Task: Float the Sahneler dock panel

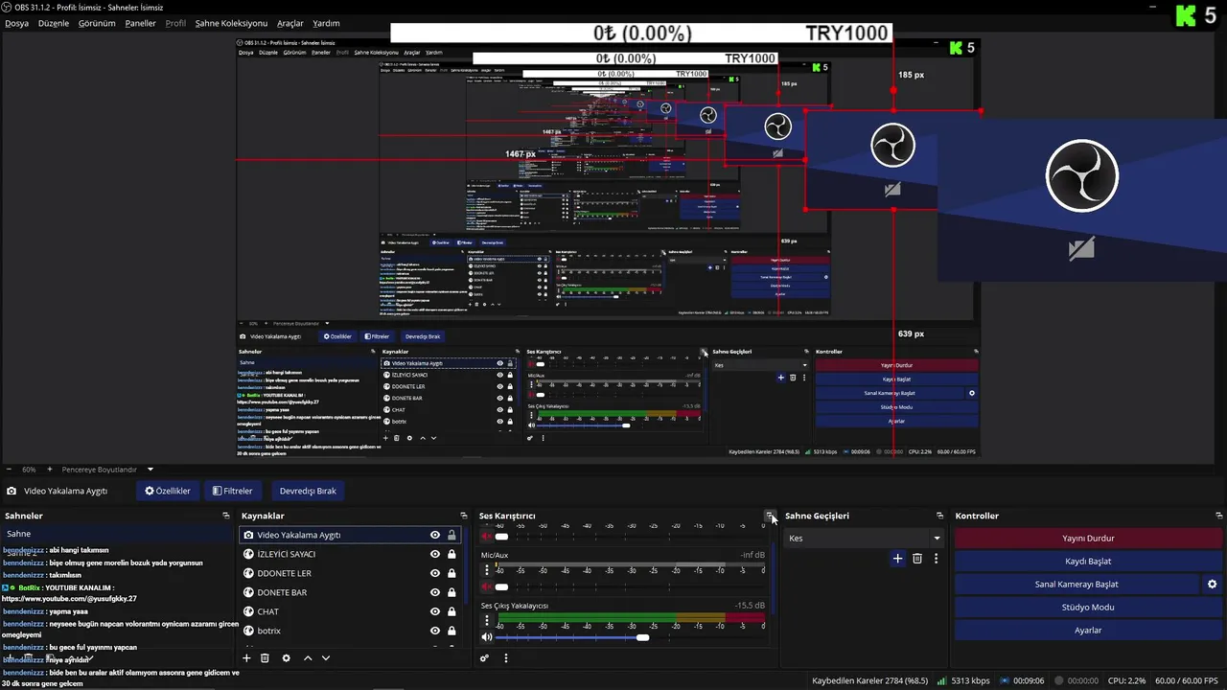Action: point(227,516)
